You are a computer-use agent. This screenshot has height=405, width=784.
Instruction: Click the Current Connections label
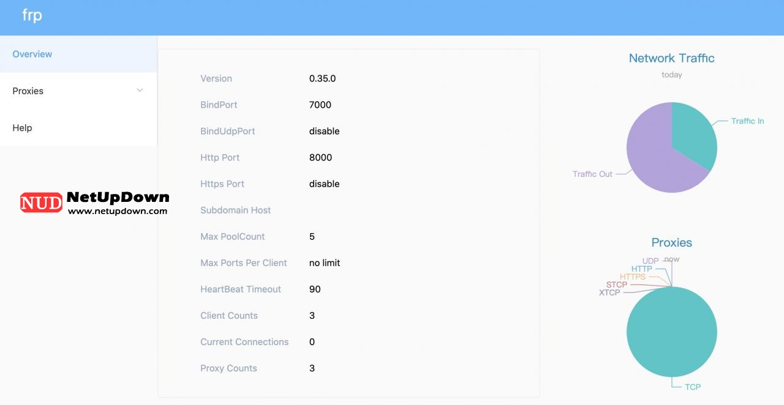tap(244, 341)
